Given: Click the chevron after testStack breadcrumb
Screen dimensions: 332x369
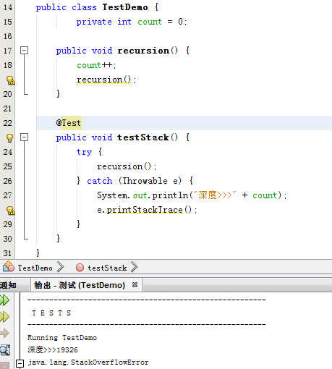Looking at the screenshot, I should tap(134, 267).
